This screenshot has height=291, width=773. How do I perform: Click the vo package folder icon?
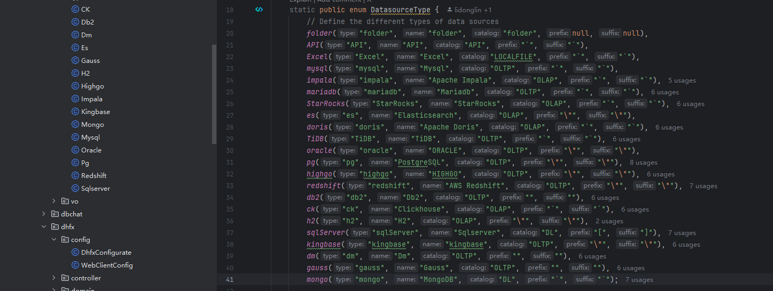pyautogui.click(x=65, y=201)
